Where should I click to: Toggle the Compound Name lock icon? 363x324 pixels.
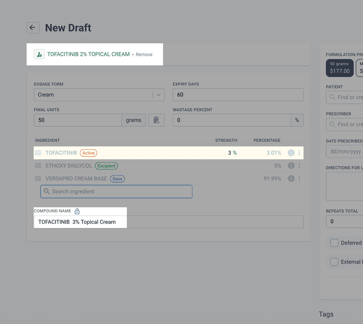77,211
